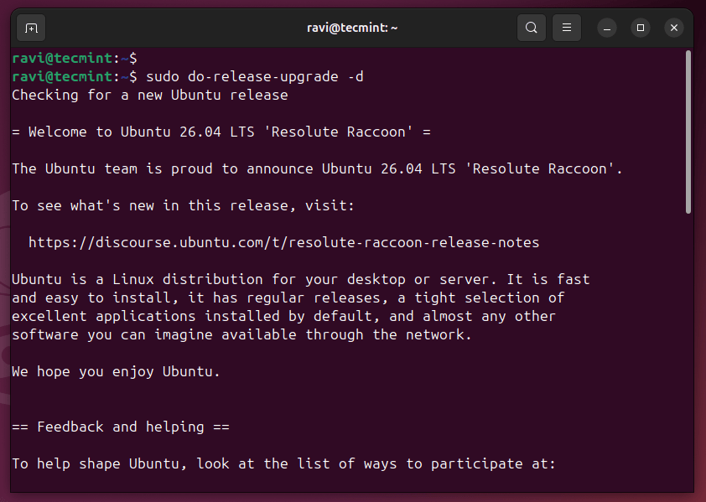This screenshot has height=502, width=706.
Task: Maximize the terminal window
Action: click(641, 28)
